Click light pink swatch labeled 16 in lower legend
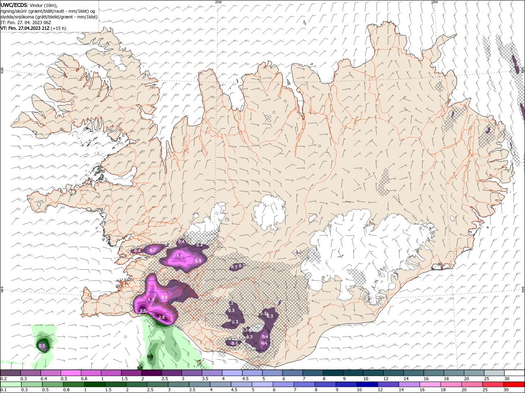Viewport: 525px width, 393px height. pos(430,384)
